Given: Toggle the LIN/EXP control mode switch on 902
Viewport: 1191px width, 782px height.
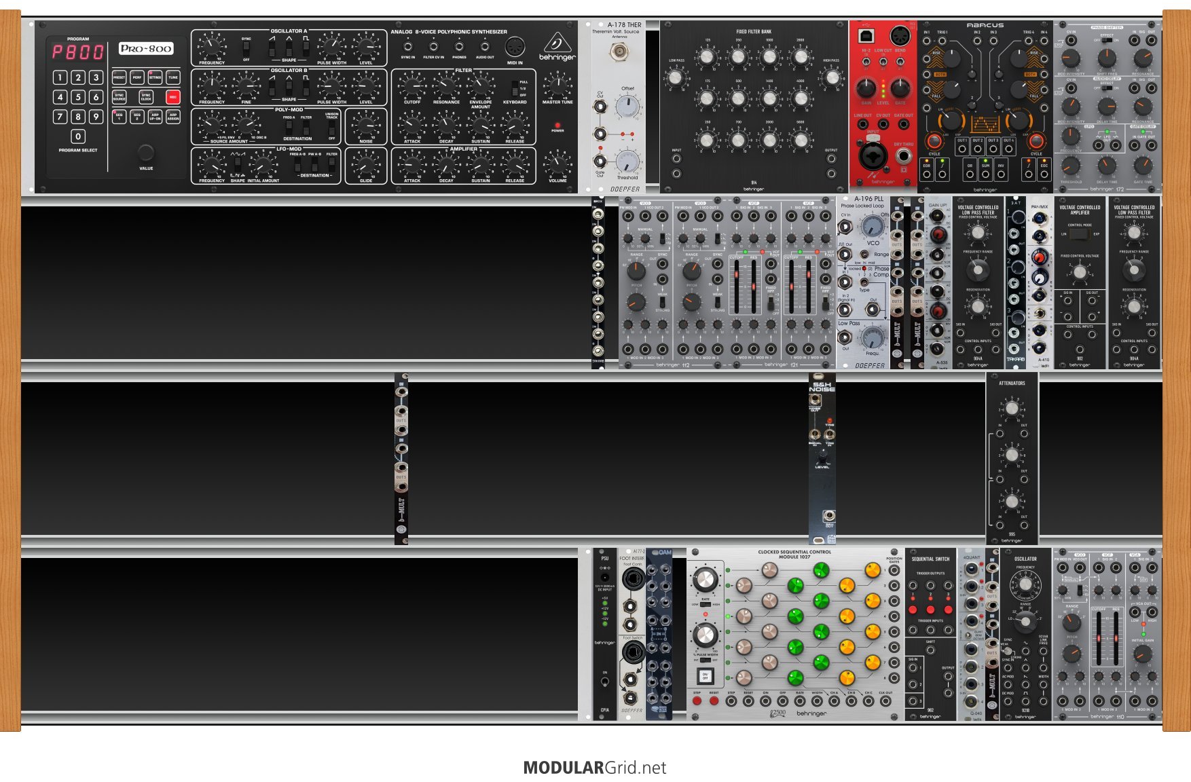Looking at the screenshot, I should tap(1080, 234).
